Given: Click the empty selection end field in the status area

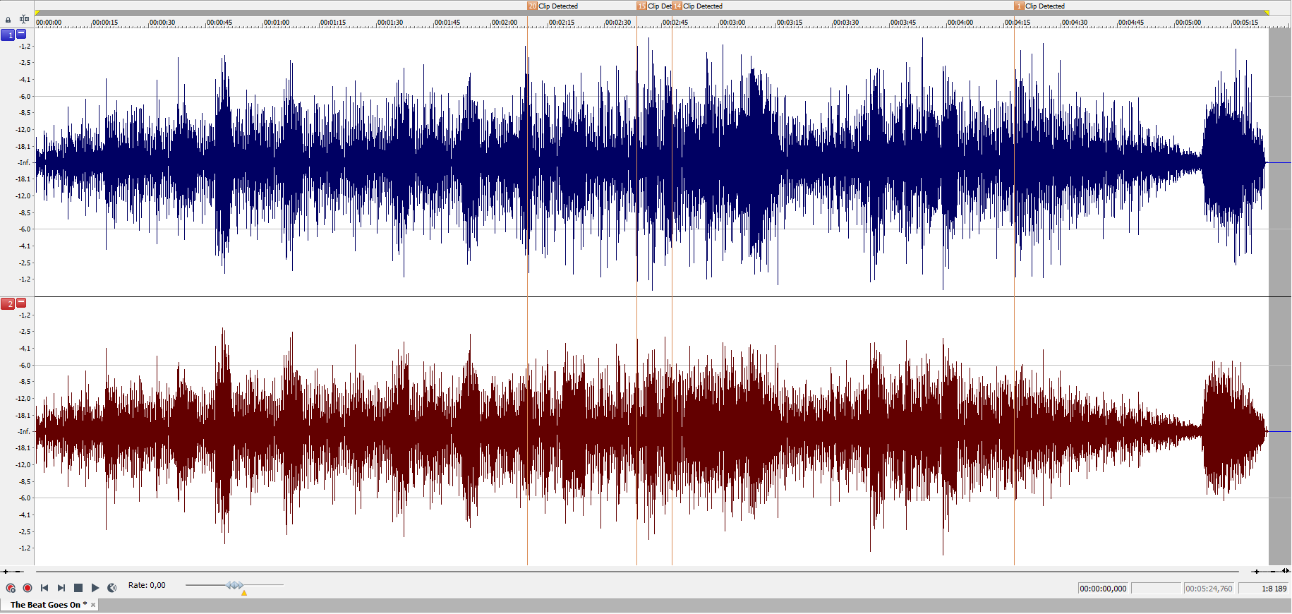Looking at the screenshot, I should [1157, 589].
